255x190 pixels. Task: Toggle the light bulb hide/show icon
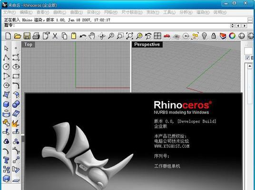click(204, 36)
